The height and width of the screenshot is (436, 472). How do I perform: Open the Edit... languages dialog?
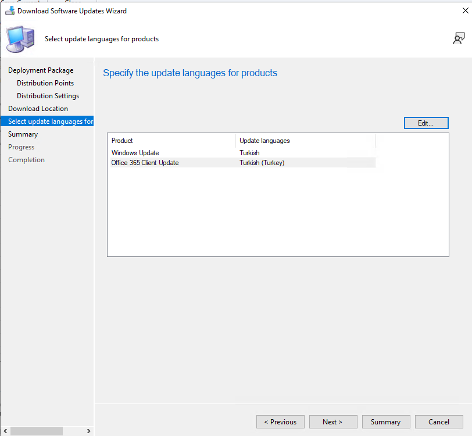[x=426, y=123]
